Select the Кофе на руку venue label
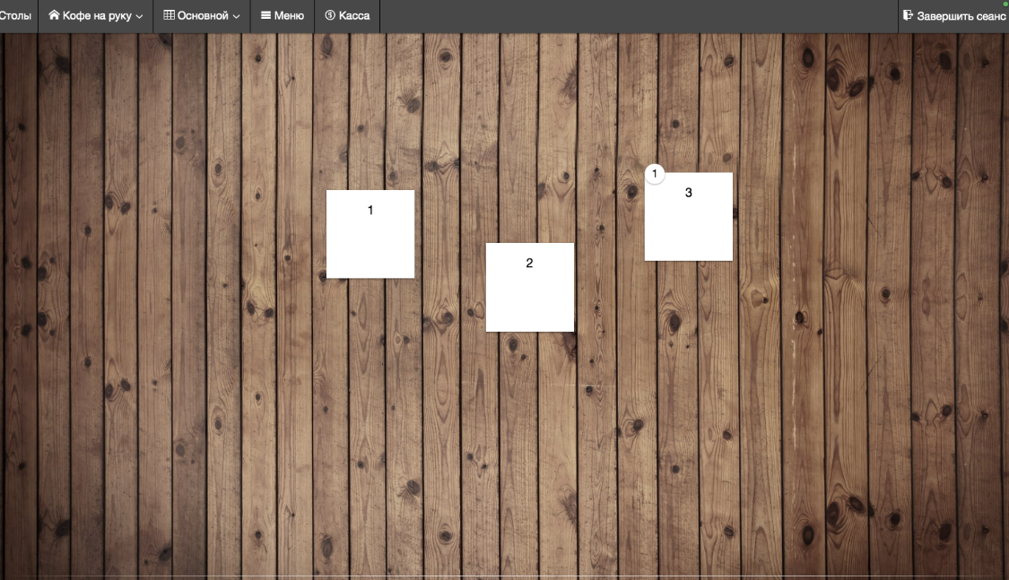 click(97, 15)
